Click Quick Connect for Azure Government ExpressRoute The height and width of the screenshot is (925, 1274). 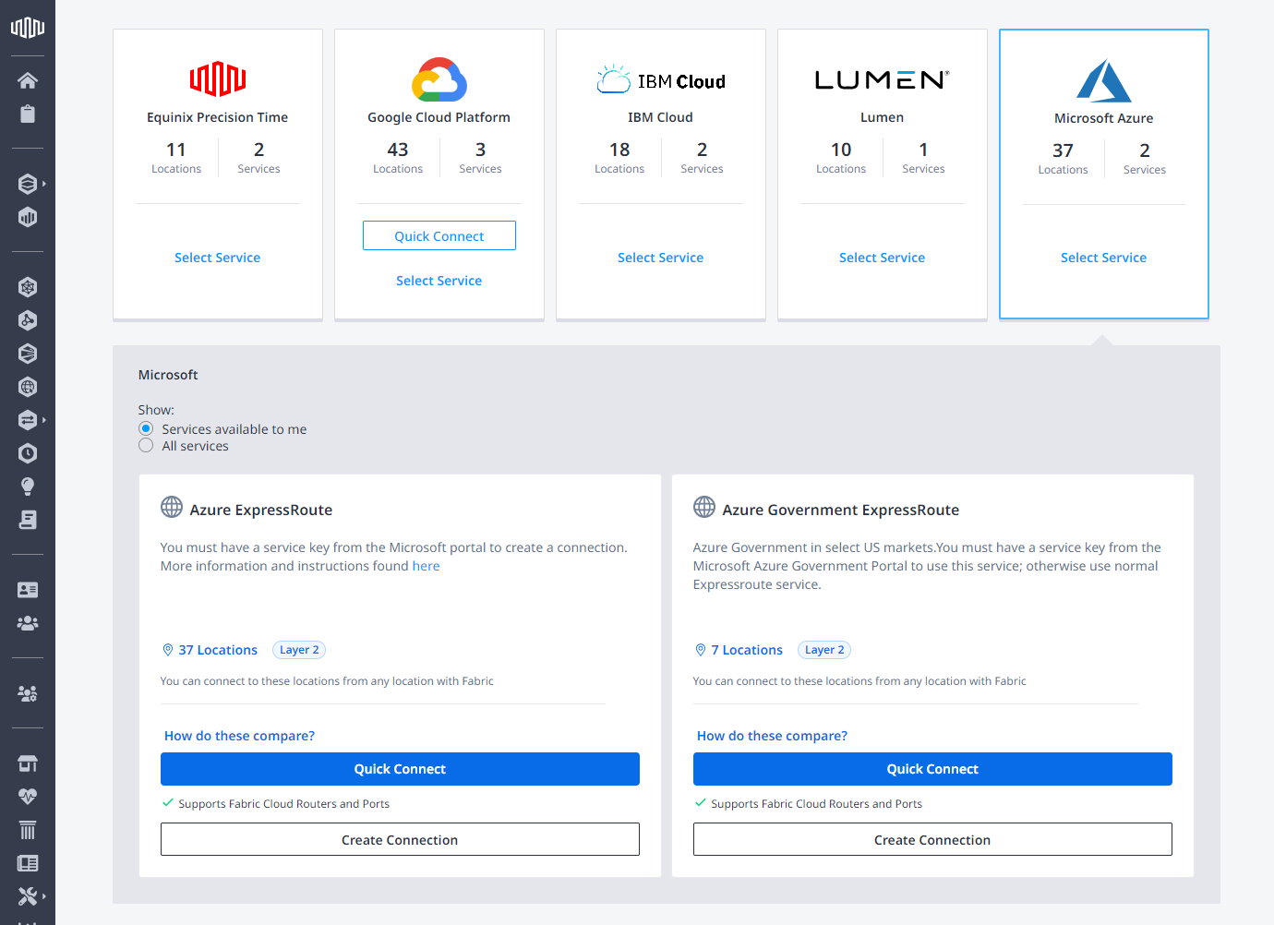coord(932,769)
